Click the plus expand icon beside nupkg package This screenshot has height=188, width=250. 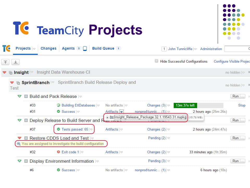(x=107, y=118)
